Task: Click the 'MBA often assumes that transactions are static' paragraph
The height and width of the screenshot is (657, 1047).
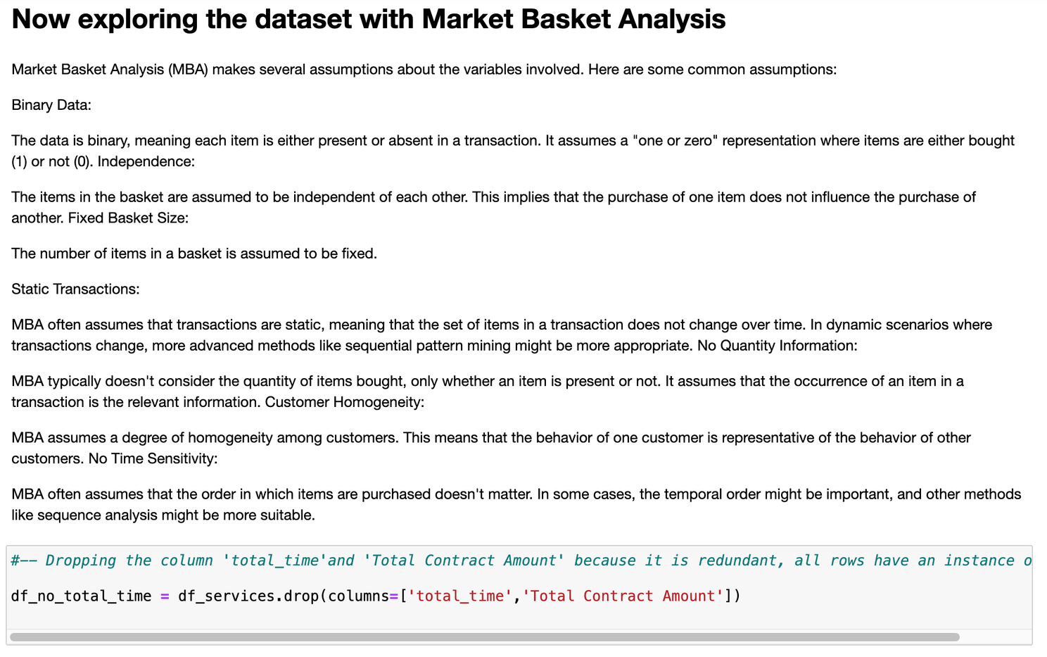Action: tap(501, 325)
